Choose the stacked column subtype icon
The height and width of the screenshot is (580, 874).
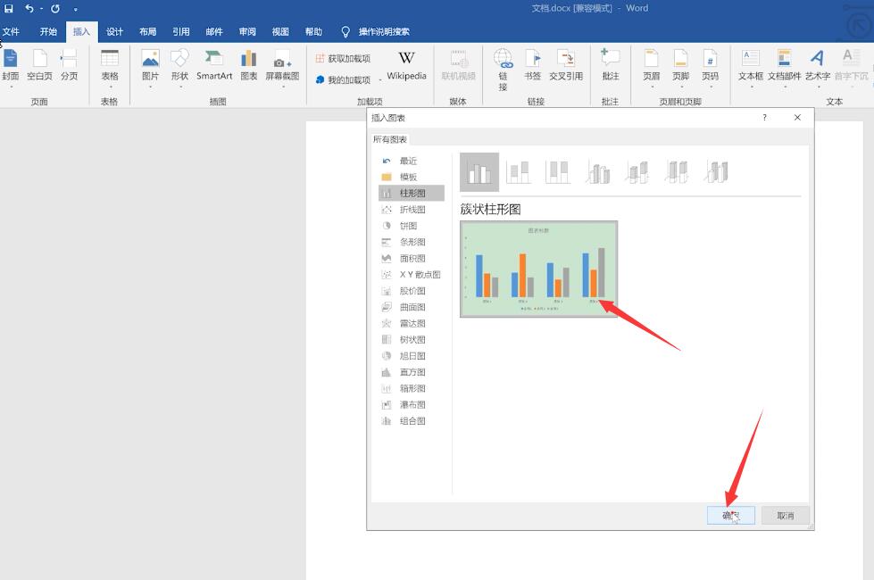click(518, 172)
